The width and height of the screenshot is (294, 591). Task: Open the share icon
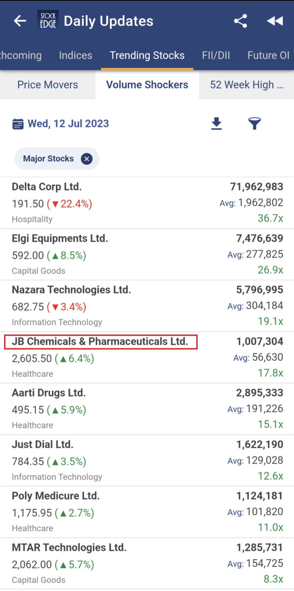(240, 21)
